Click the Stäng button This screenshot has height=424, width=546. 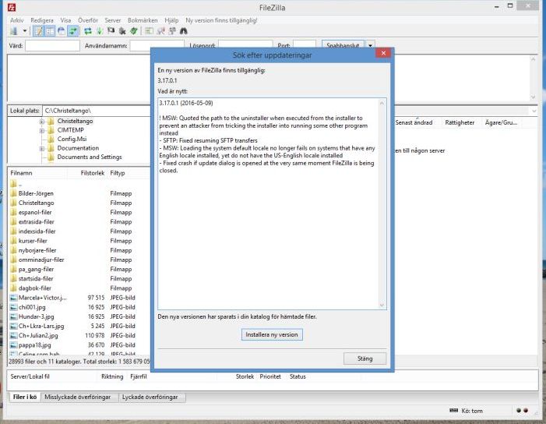[x=365, y=359]
